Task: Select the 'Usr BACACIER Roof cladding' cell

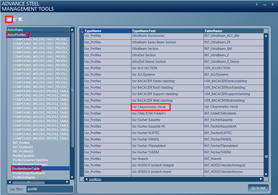Action: tap(167, 88)
